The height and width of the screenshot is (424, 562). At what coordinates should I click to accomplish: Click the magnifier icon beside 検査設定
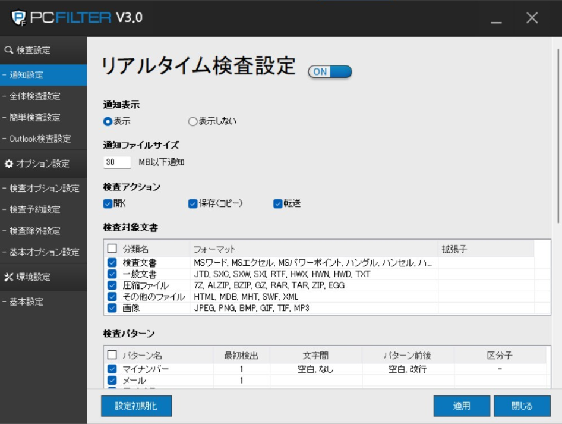8,51
